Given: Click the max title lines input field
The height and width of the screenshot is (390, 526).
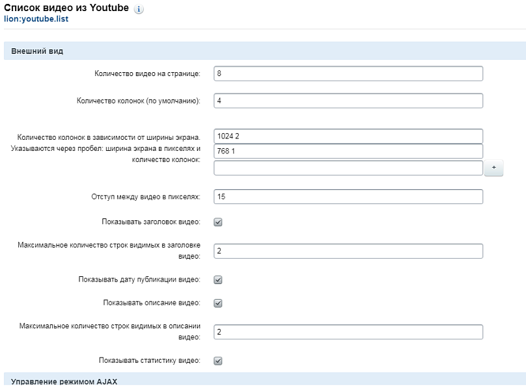Looking at the screenshot, I should 348,251.
